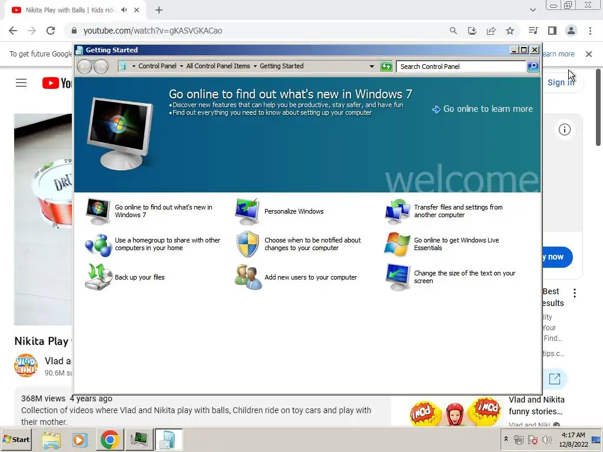
Task: Open Chrome's share this page icon
Action: click(491, 31)
